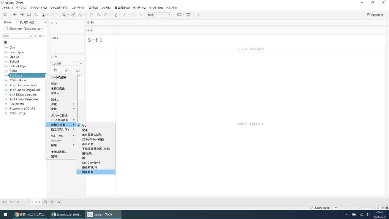Click the undo back arrow

click(x=15, y=15)
